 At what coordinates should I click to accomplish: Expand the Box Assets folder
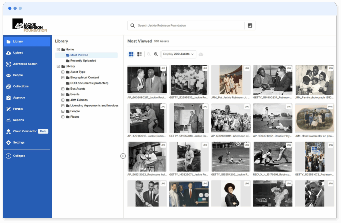click(x=63, y=89)
